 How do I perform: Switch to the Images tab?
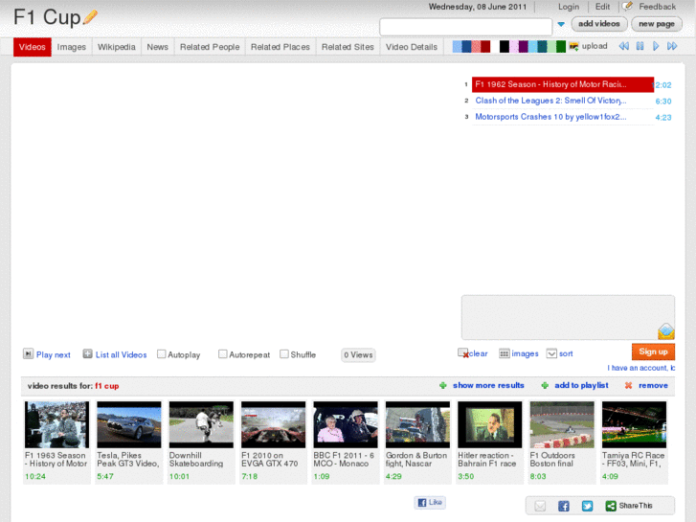(x=72, y=47)
